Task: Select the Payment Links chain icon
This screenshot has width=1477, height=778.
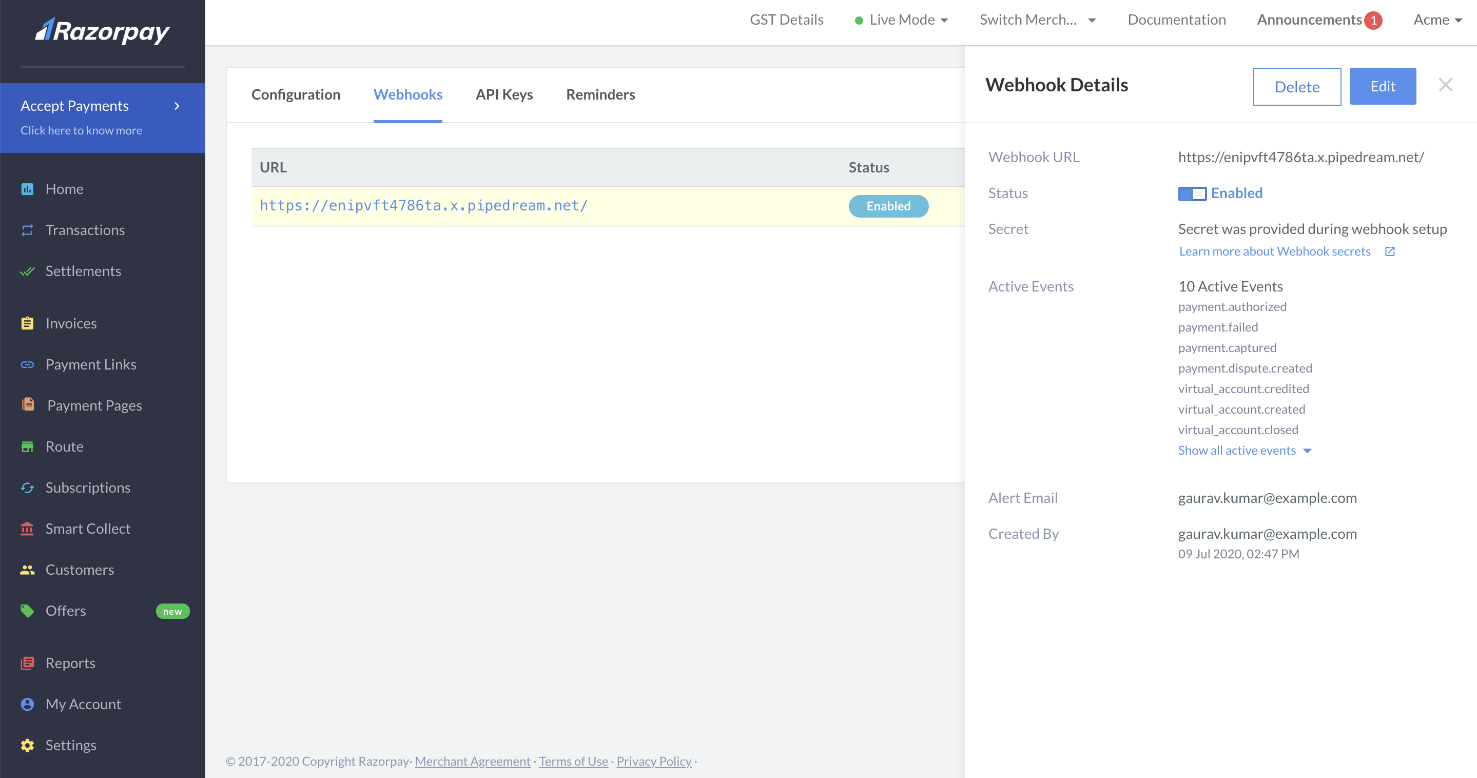Action: 28,364
